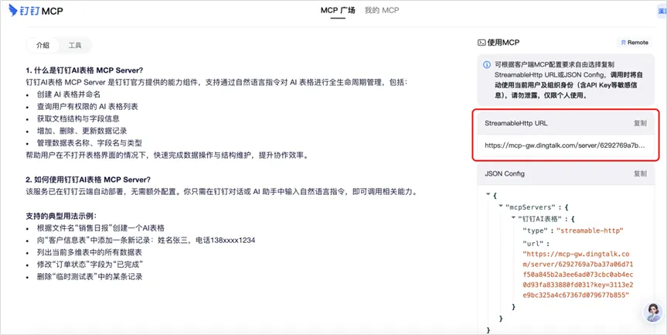The height and width of the screenshot is (335, 667).
Task: Click the DingTalk MCP logo
Action: 36,11
